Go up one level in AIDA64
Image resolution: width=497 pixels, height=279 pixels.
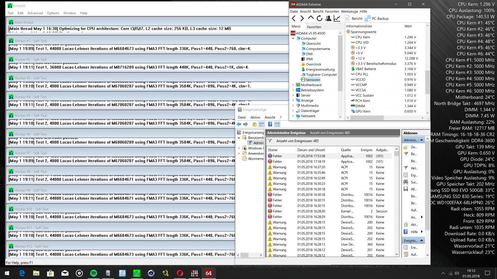tap(311, 18)
